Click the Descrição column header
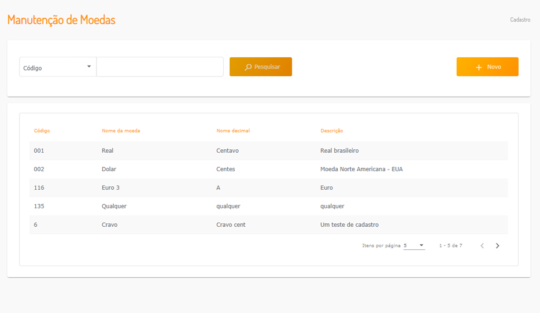Image resolution: width=540 pixels, height=313 pixels. 332,131
